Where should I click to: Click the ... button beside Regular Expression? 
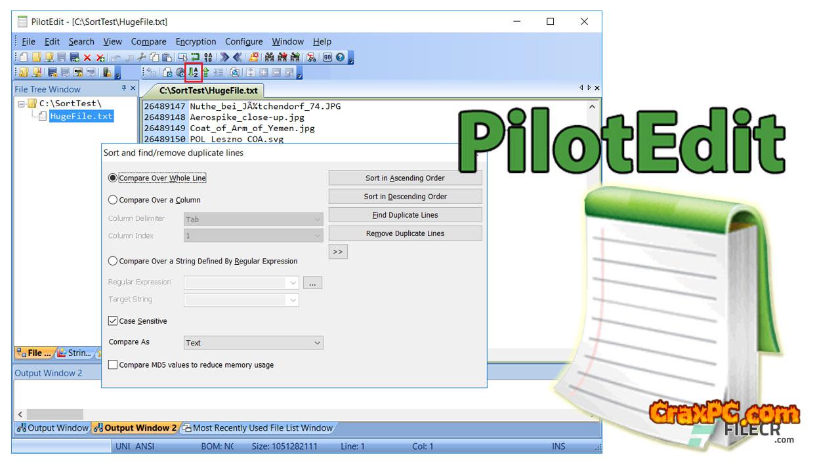pyautogui.click(x=312, y=283)
